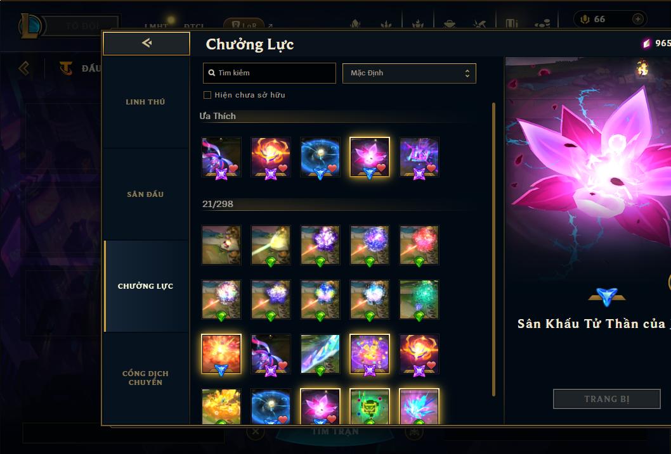Screen dimensions: 671x454
Task: Select the pink lotus boom in favorites
Action: click(x=370, y=157)
